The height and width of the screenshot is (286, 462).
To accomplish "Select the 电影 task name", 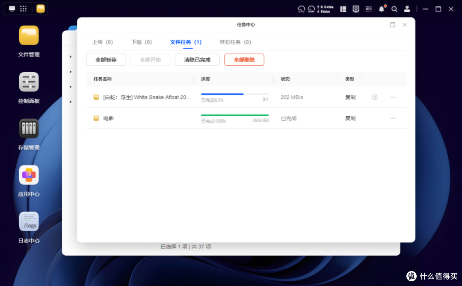I will (x=108, y=118).
